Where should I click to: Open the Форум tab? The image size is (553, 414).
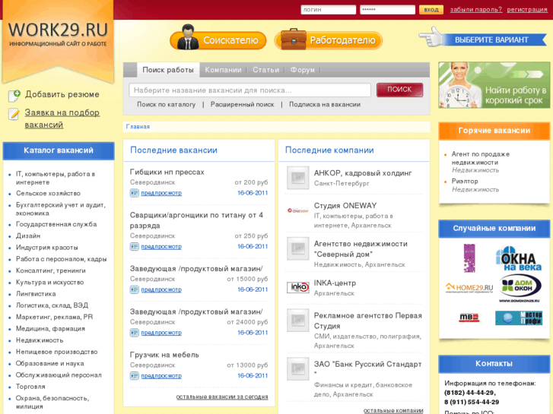coord(302,70)
